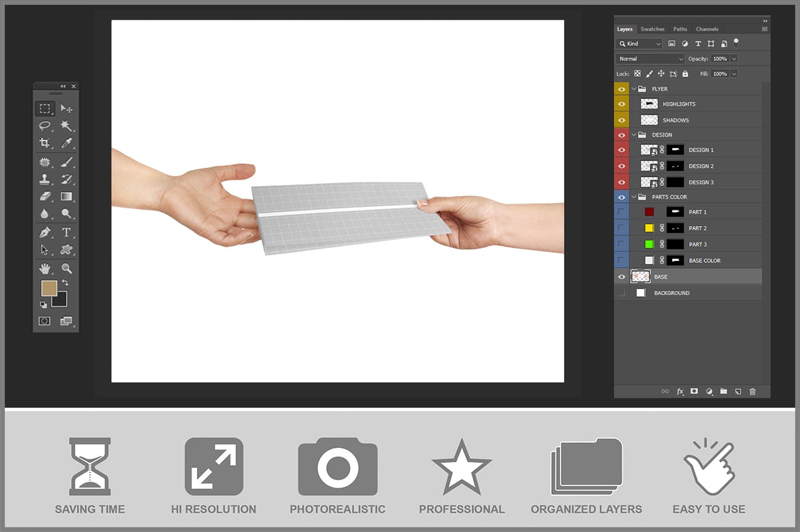Screen dimensions: 800x532
Task: Select the DESIGN 1 layer thumbnail
Action: [x=648, y=150]
